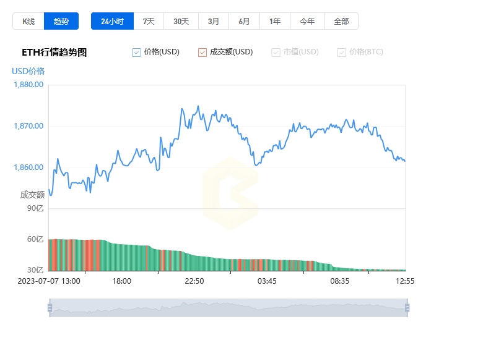Click the 90亿 volume axis value
483x348 pixels.
coord(35,208)
